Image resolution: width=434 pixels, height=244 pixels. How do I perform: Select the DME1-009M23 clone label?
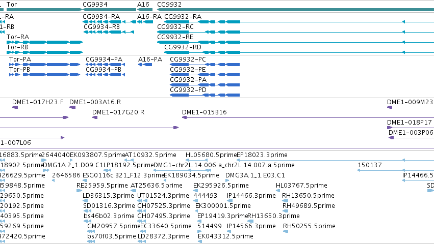[x=410, y=102]
